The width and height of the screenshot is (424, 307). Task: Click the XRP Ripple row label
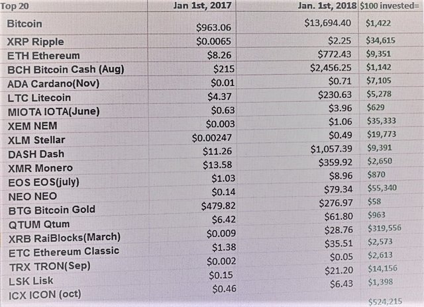pos(36,42)
